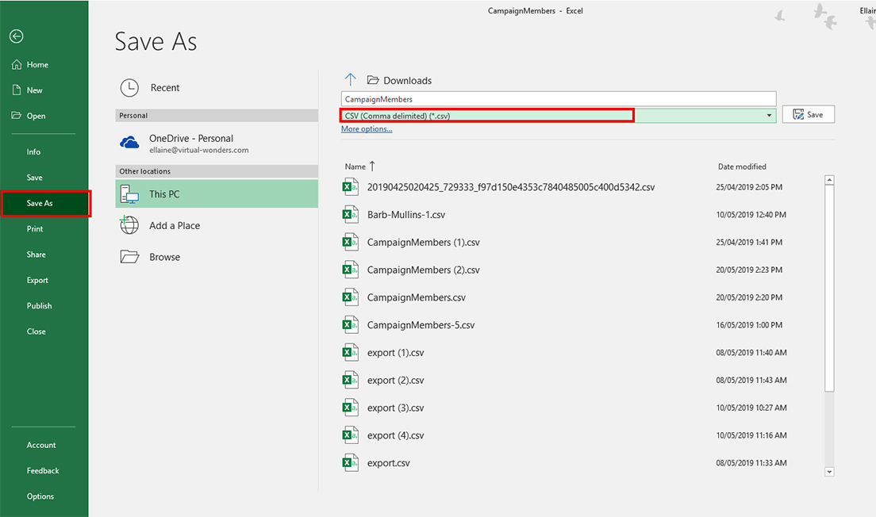Click date 20/05/2019 2:20 PM
The height and width of the screenshot is (517, 876).
pyautogui.click(x=749, y=297)
